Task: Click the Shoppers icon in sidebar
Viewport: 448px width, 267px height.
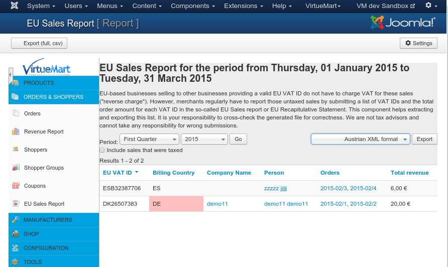Action: 15,150
